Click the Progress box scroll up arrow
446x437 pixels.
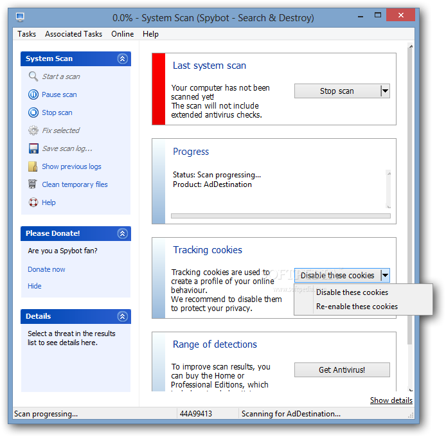(389, 173)
